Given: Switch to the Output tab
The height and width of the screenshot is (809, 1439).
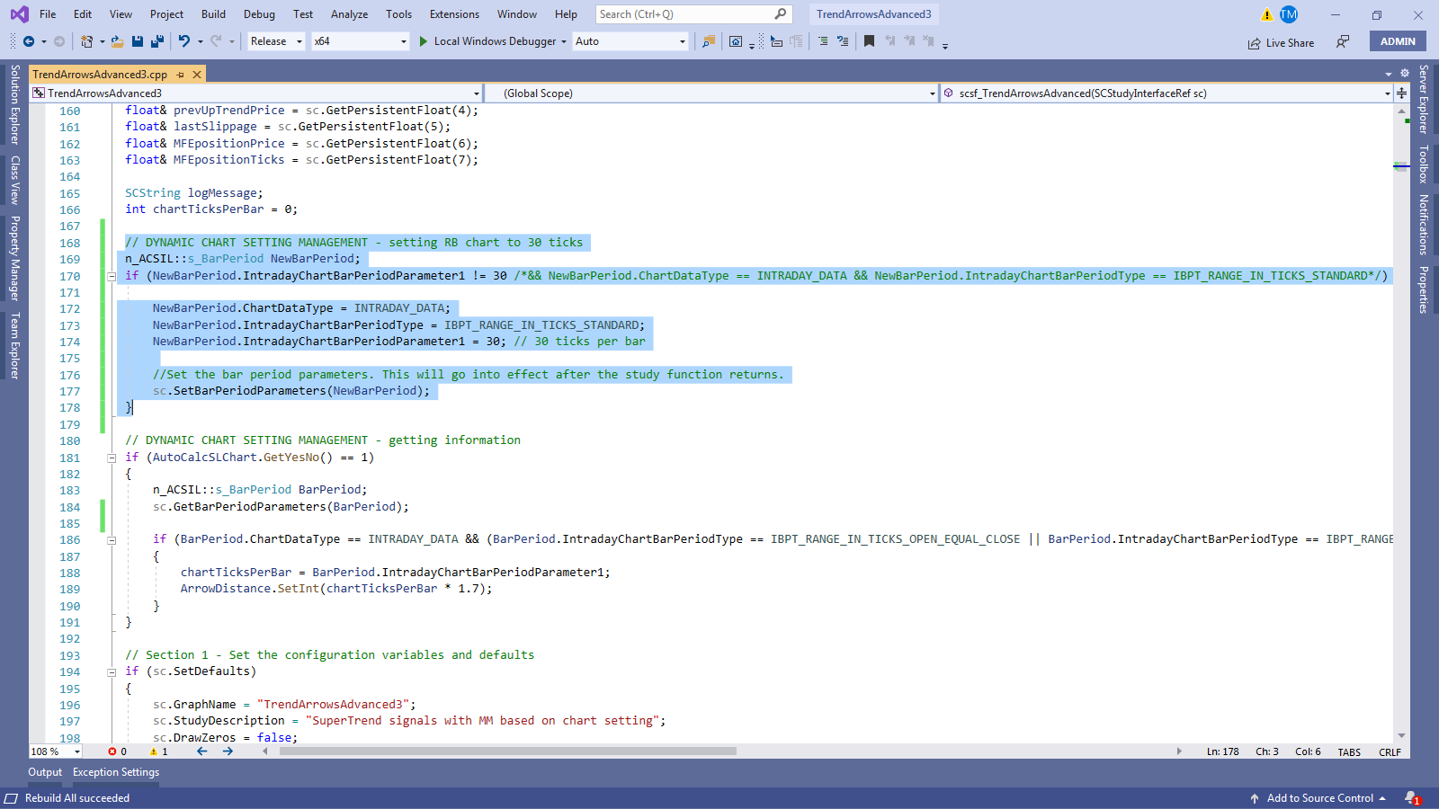Looking at the screenshot, I should coord(45,772).
